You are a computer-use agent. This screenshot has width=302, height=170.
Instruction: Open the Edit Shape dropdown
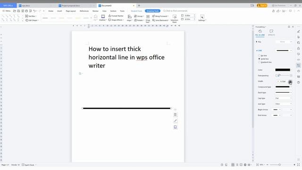(x=32, y=20)
